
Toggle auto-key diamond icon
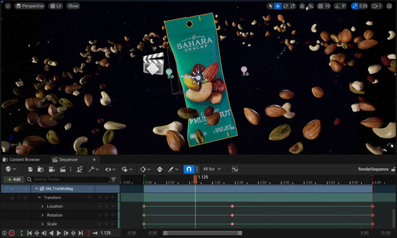tap(160, 169)
